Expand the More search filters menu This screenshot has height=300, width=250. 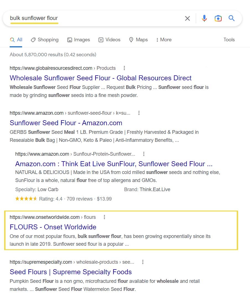coord(164,40)
